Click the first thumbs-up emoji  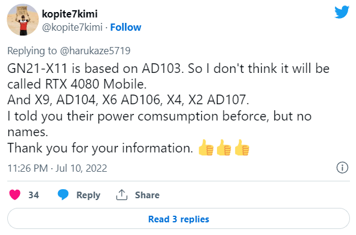[x=206, y=148]
